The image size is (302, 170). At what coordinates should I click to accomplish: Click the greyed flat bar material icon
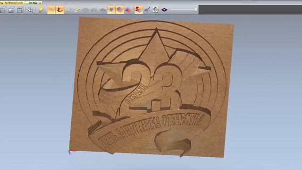76,9
